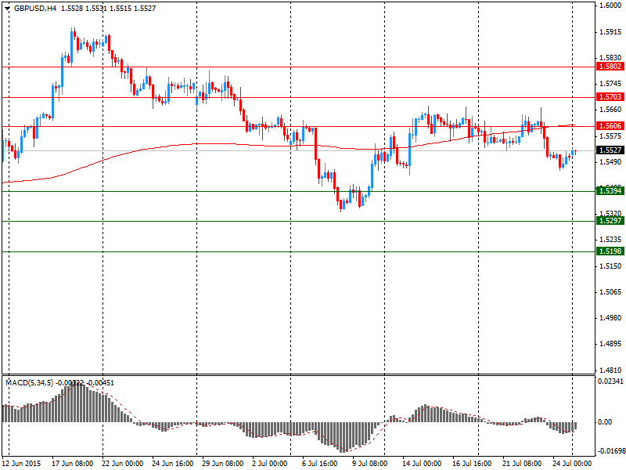Viewport: 626px width, 470px height.
Task: Click the 1.6000 price axis value
Action: (x=610, y=5)
